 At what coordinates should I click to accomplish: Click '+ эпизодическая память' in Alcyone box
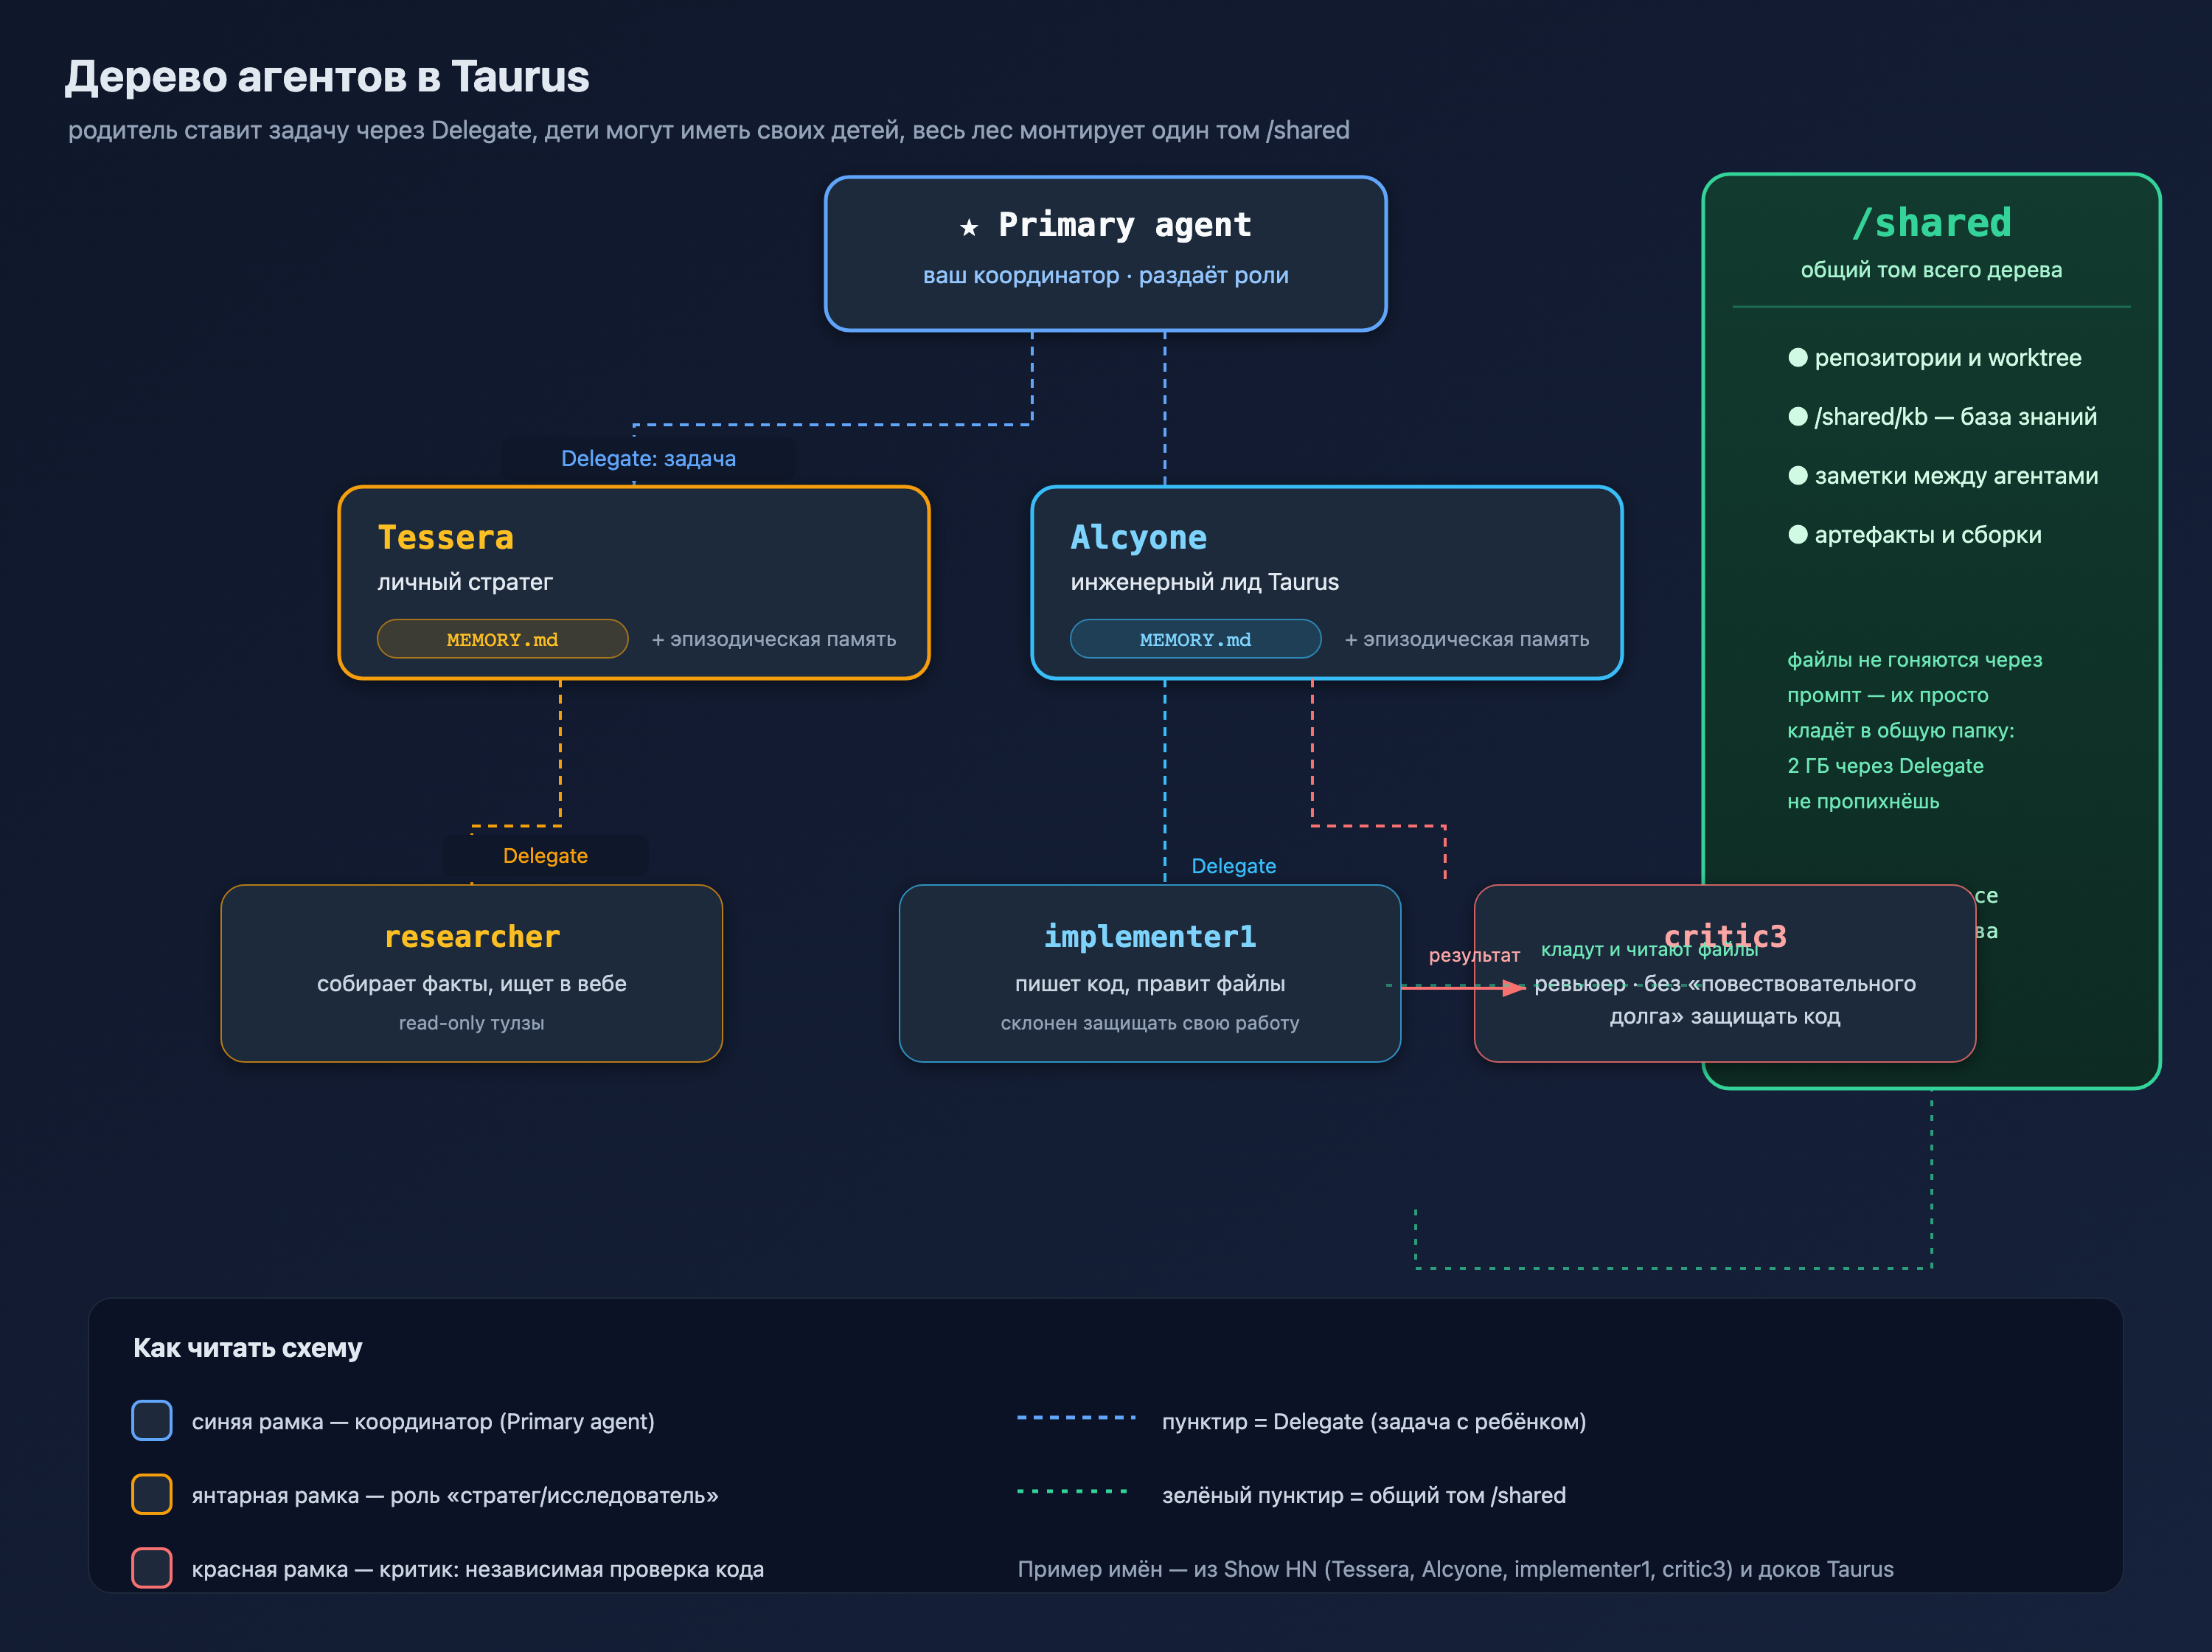pyautogui.click(x=1467, y=639)
